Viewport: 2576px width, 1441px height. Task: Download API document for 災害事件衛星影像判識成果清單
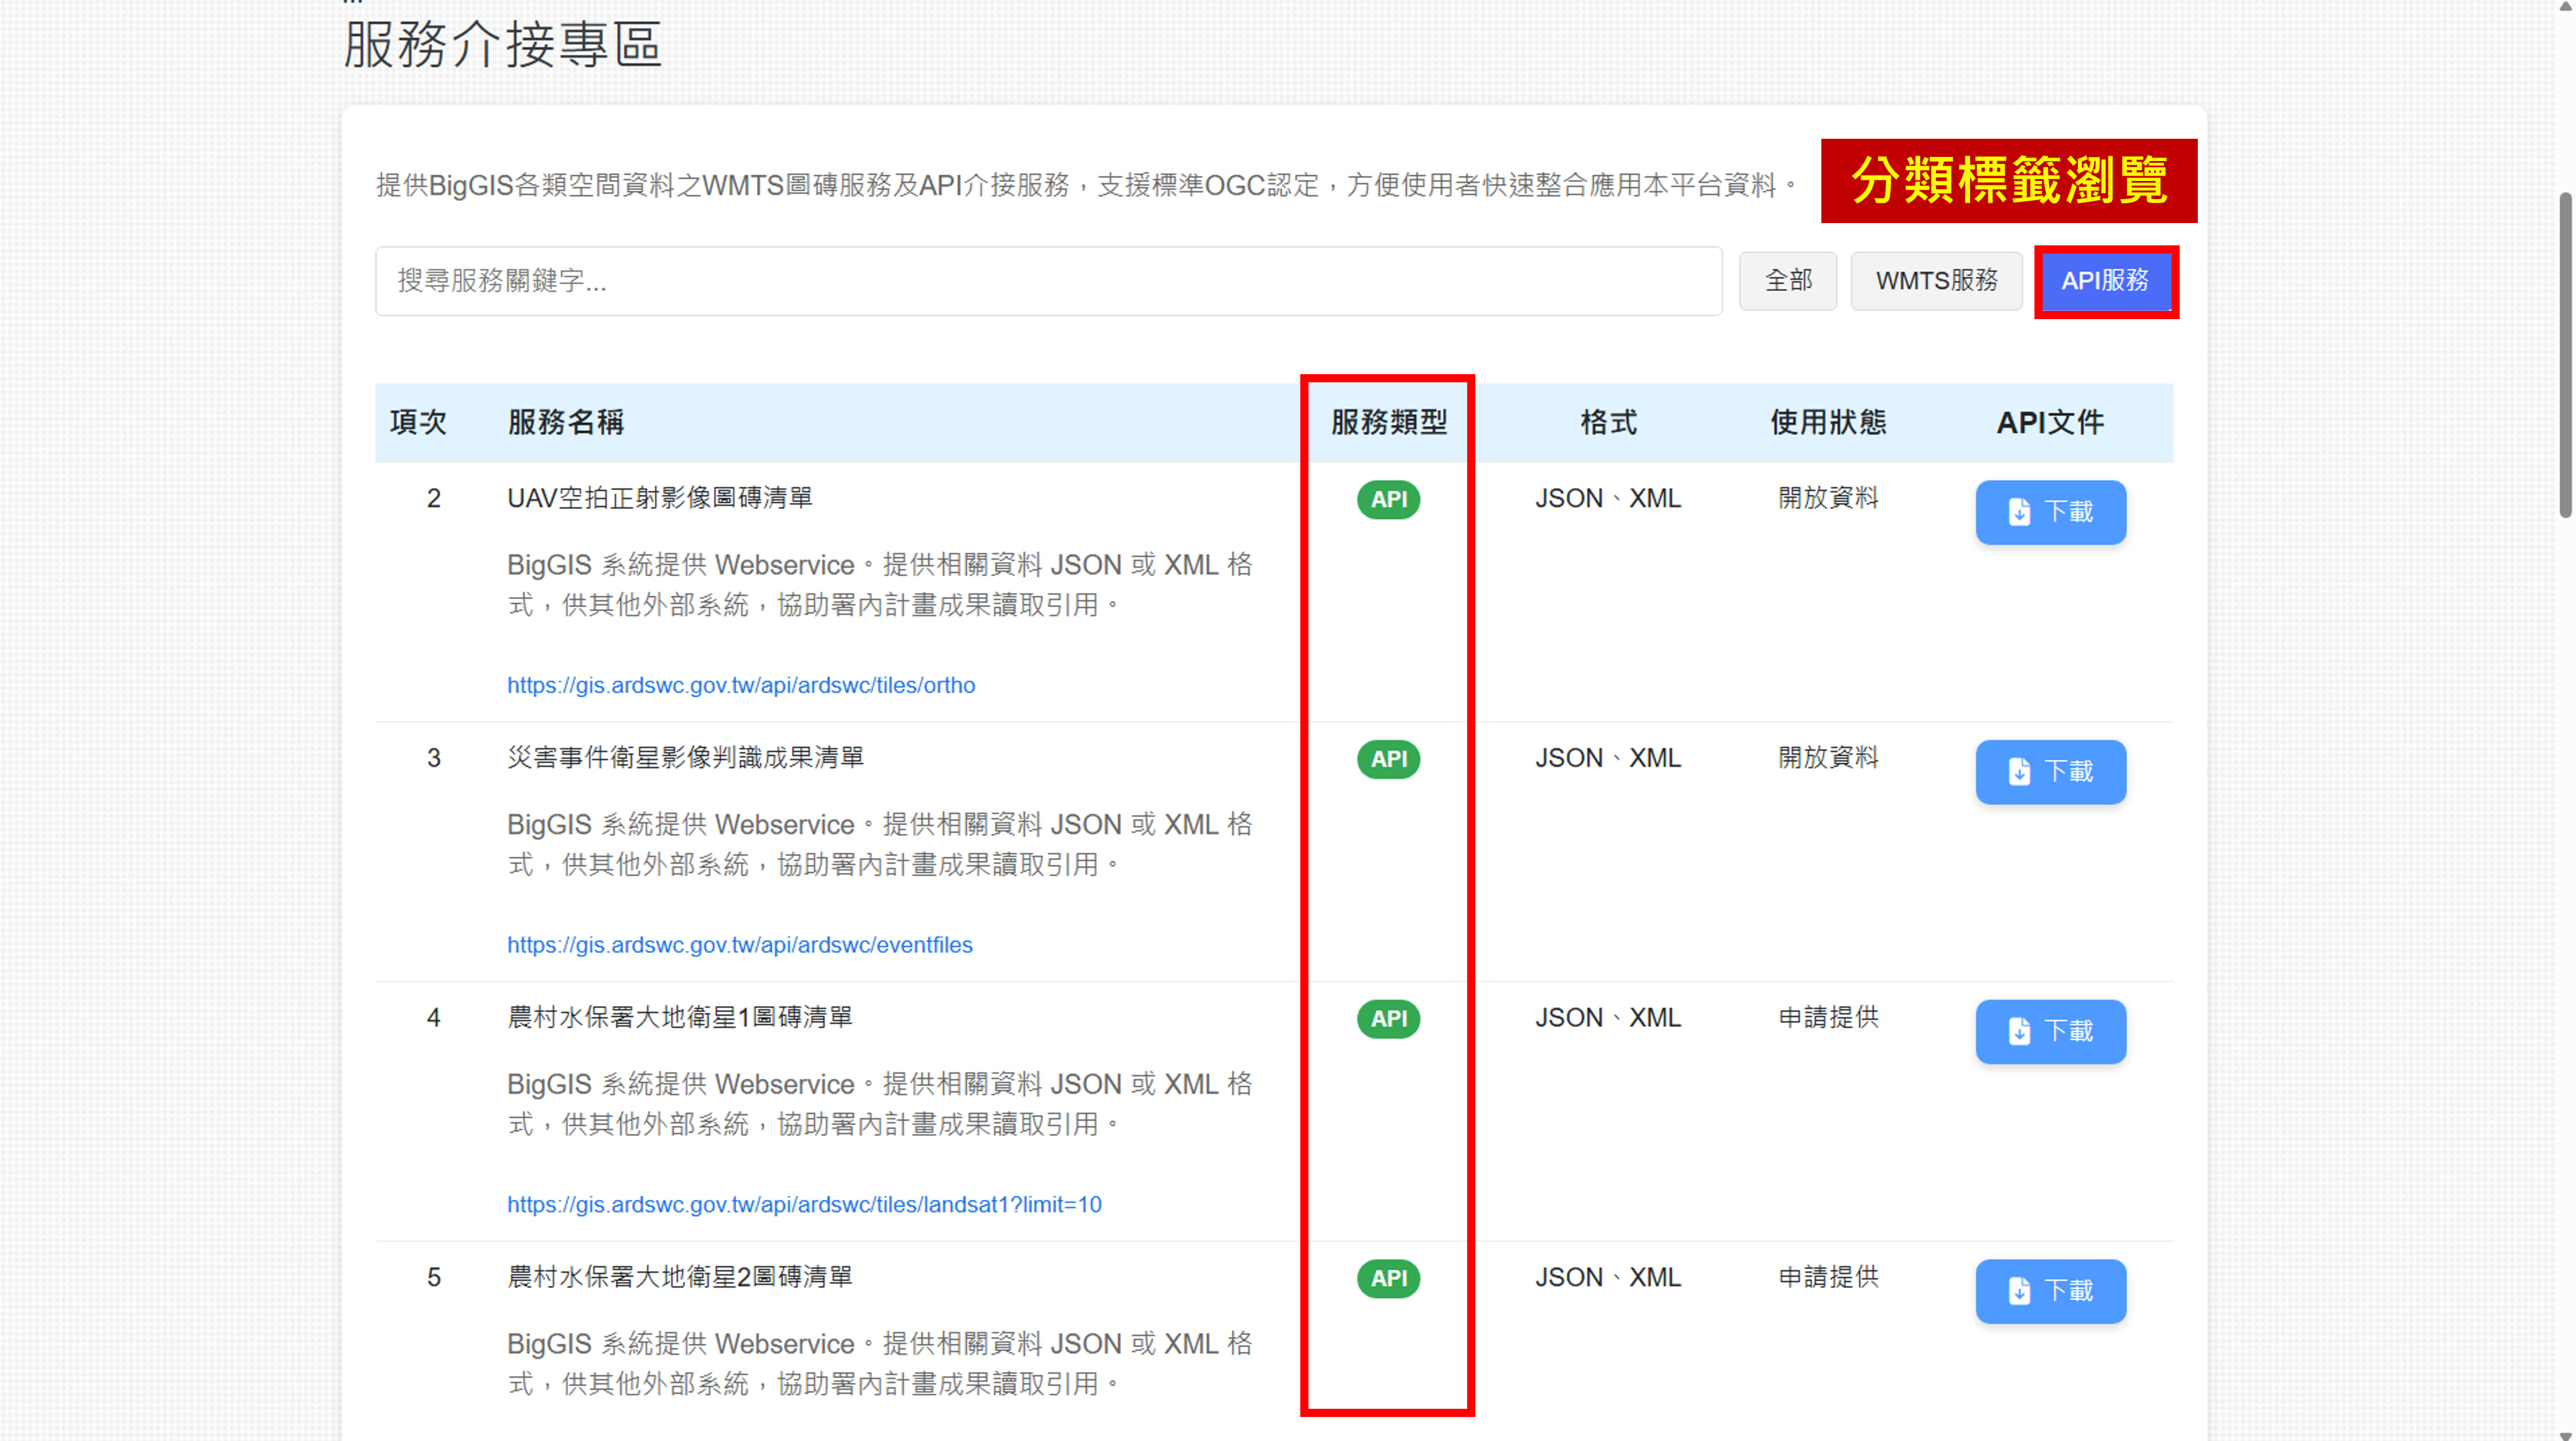[x=2050, y=771]
